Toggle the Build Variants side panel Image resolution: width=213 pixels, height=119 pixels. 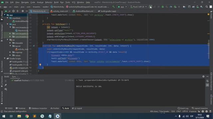pyautogui.click(x=2, y=98)
